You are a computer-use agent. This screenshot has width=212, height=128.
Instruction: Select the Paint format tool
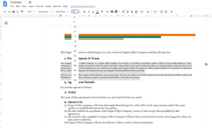pos(22,12)
